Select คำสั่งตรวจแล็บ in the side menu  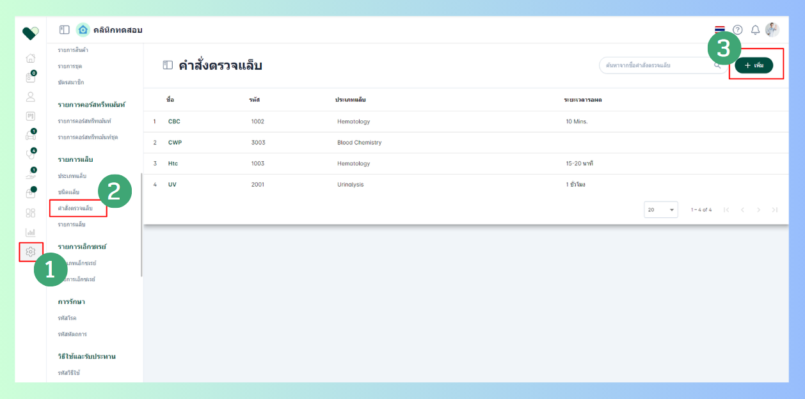tap(76, 208)
